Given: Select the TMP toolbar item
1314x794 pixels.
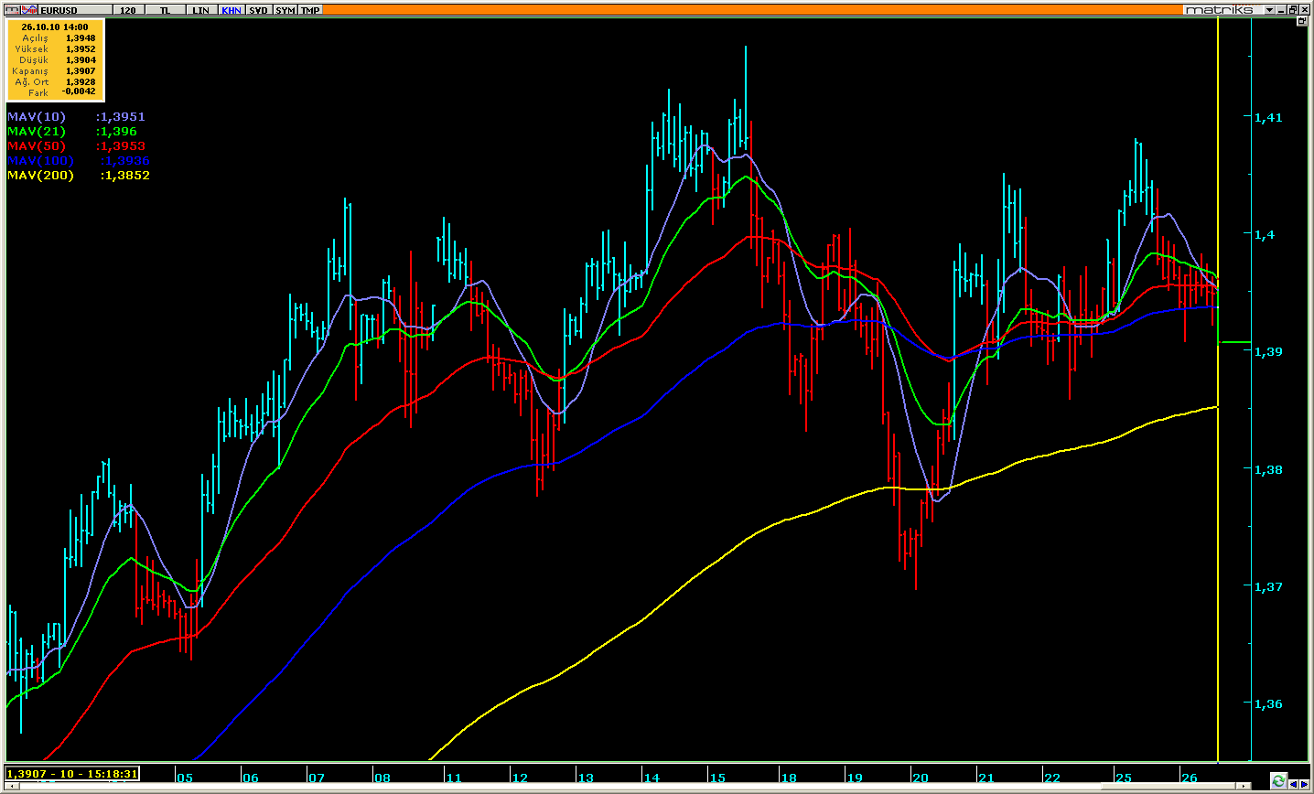Looking at the screenshot, I should tap(311, 10).
